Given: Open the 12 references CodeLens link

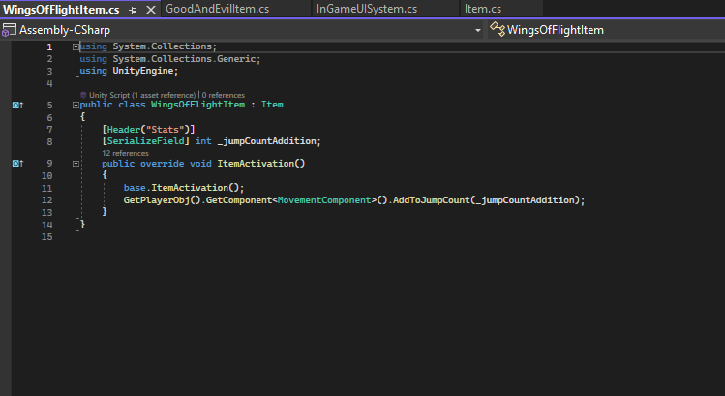Looking at the screenshot, I should coord(125,153).
